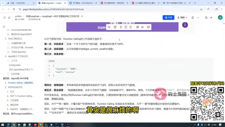Open Chrome from the taskbar
Screen dimensions: 225x127
(x=14, y=125)
